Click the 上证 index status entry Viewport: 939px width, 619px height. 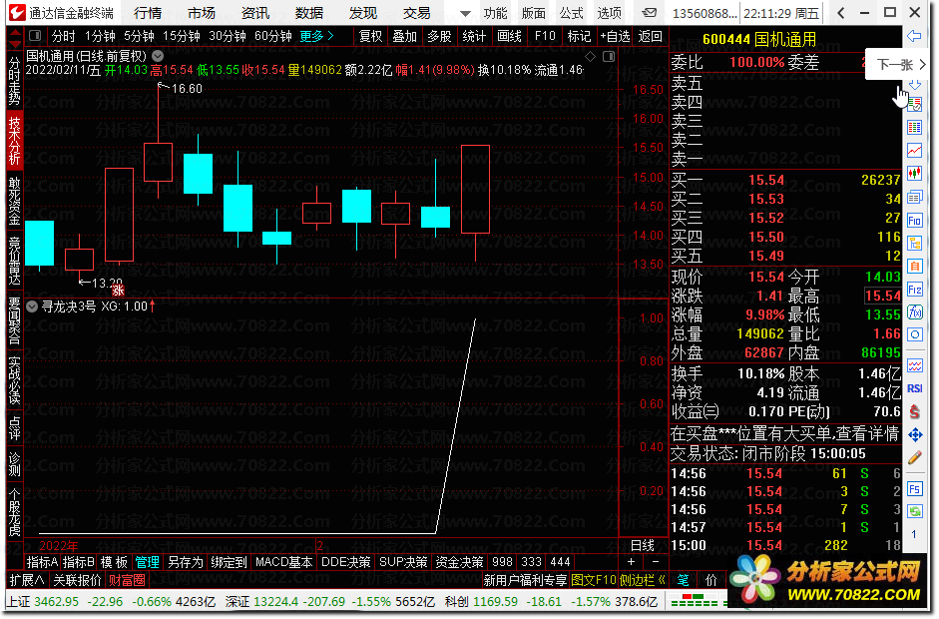112,602
